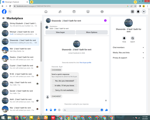
Task: Go to the Home feed icon
Action: coord(46,12)
